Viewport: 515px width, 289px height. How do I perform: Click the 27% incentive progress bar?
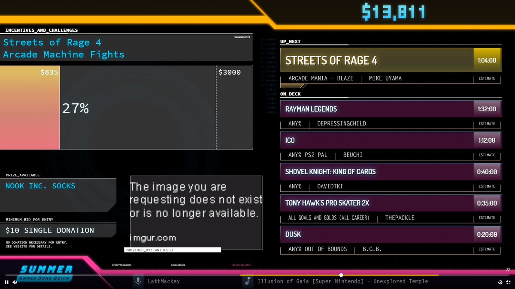(126, 108)
